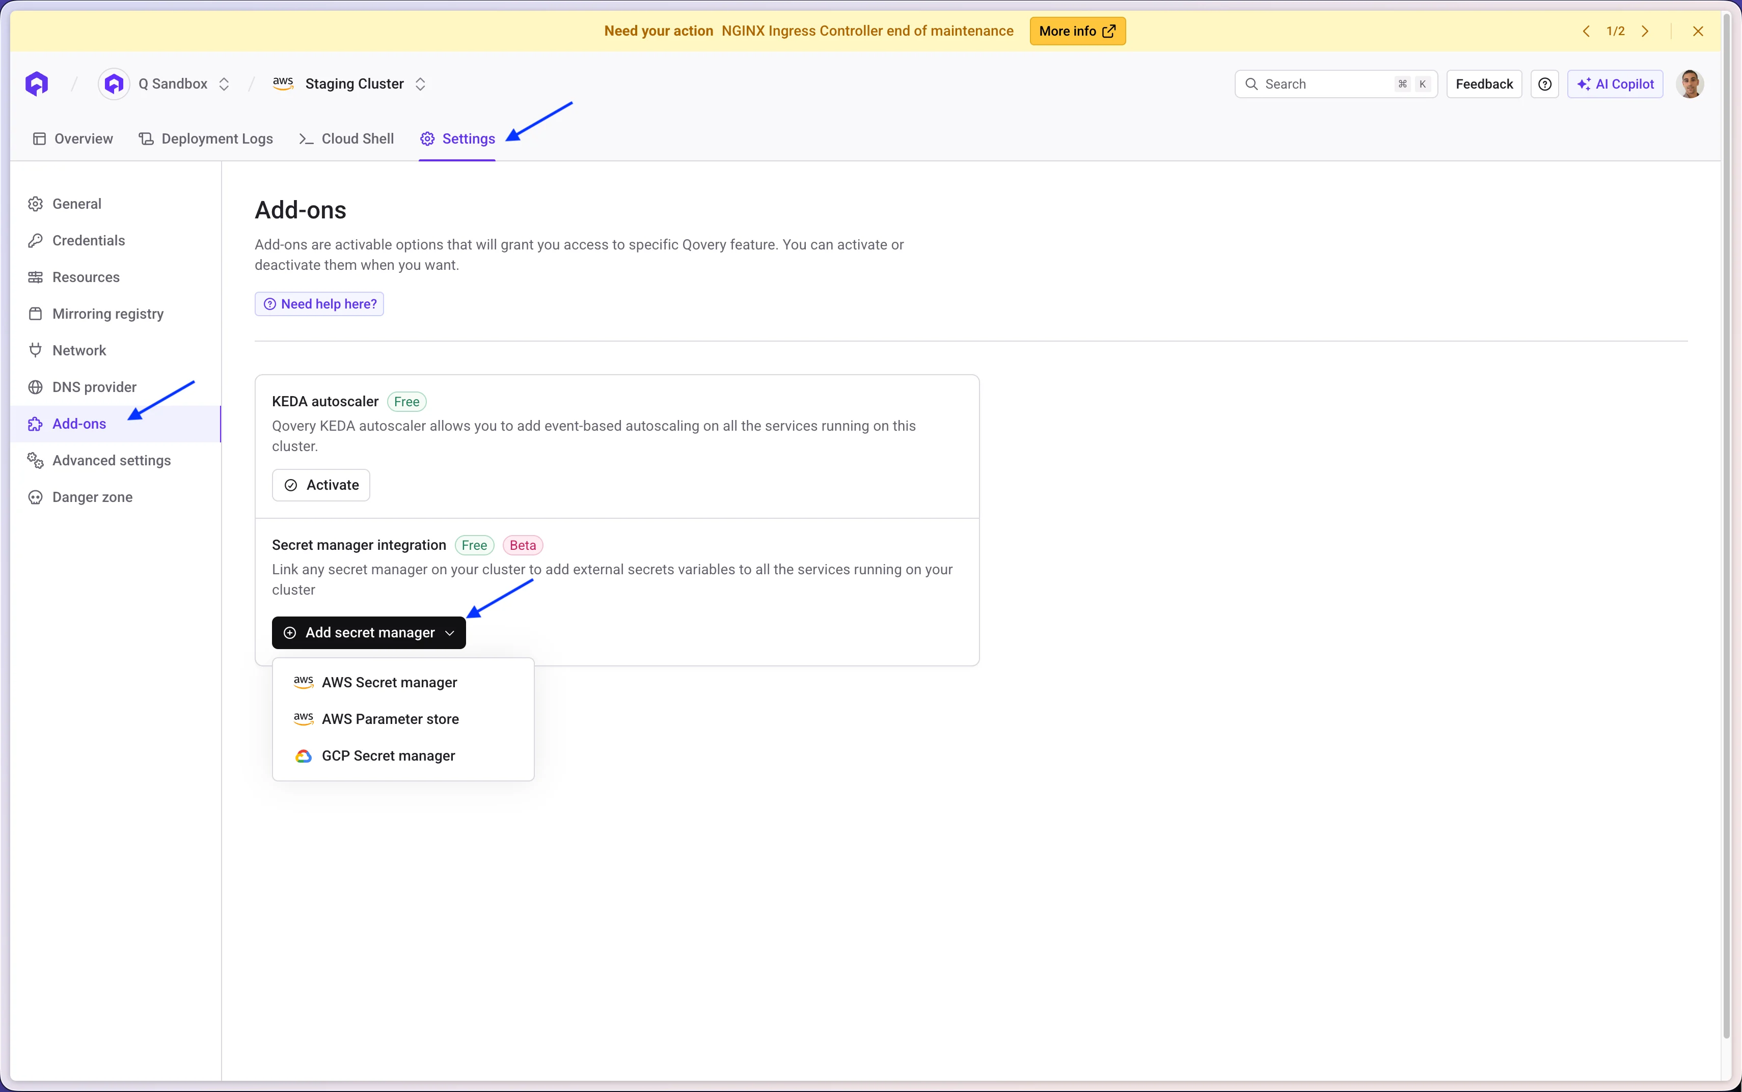Click the KEDA autoscaler title

[325, 402]
